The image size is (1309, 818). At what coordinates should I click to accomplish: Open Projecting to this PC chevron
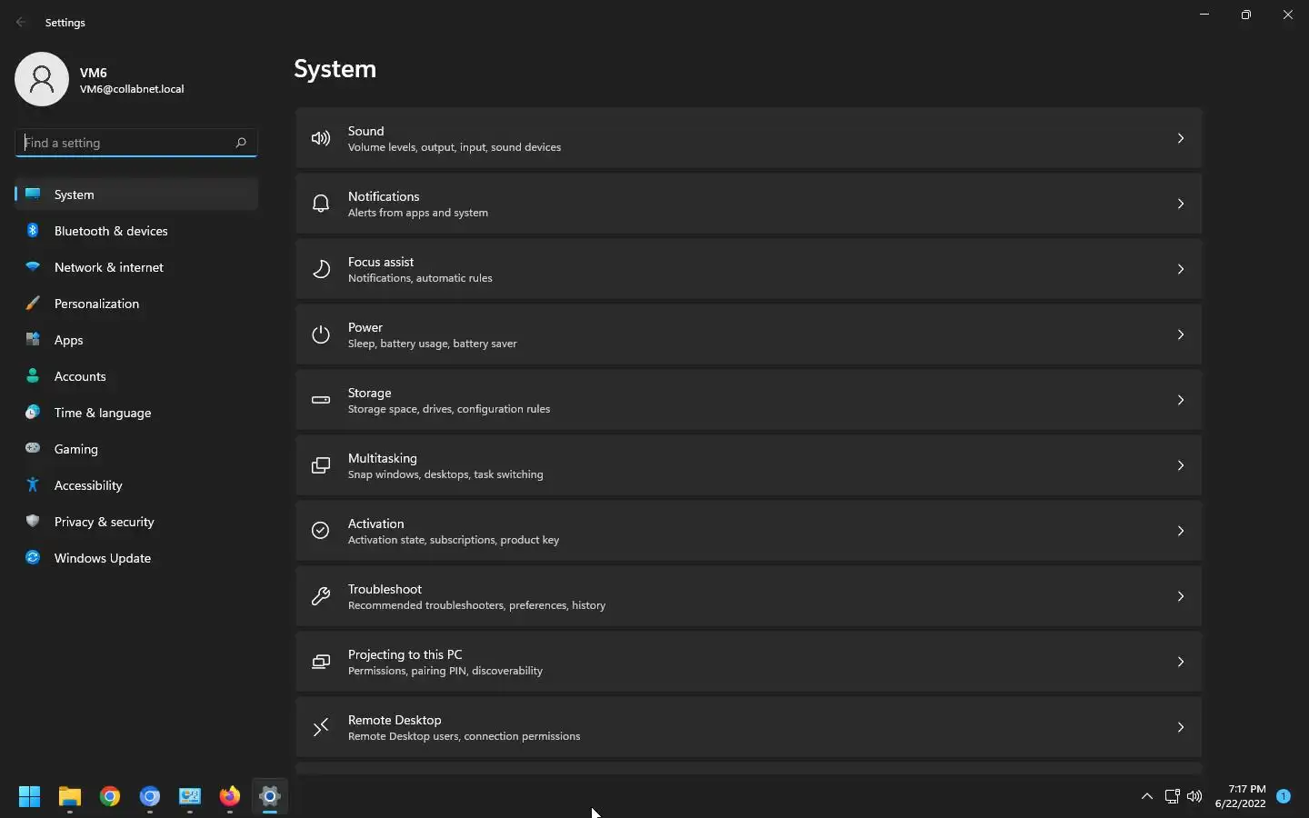[x=1180, y=663]
